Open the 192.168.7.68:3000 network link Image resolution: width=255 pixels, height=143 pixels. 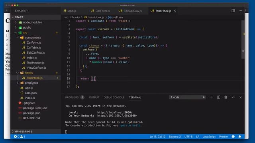coord(117,116)
